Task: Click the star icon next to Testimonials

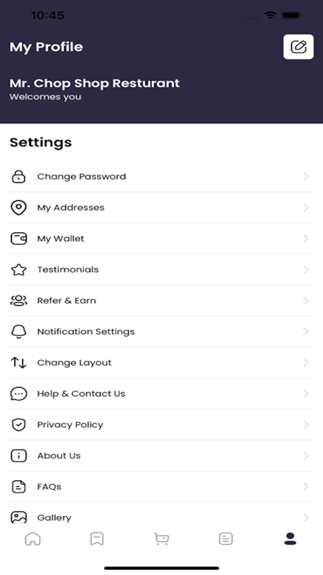Action: click(19, 270)
